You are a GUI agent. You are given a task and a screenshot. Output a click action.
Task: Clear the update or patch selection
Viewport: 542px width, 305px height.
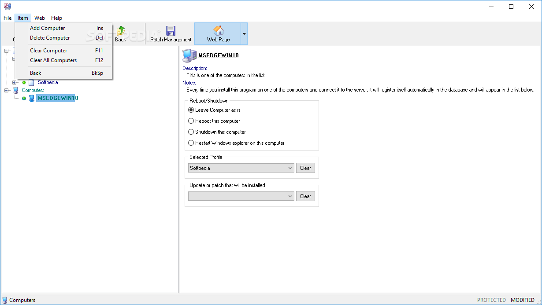(x=306, y=196)
